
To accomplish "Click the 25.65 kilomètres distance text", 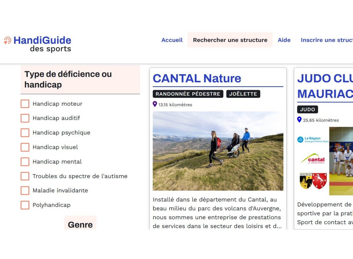I will [321, 120].
